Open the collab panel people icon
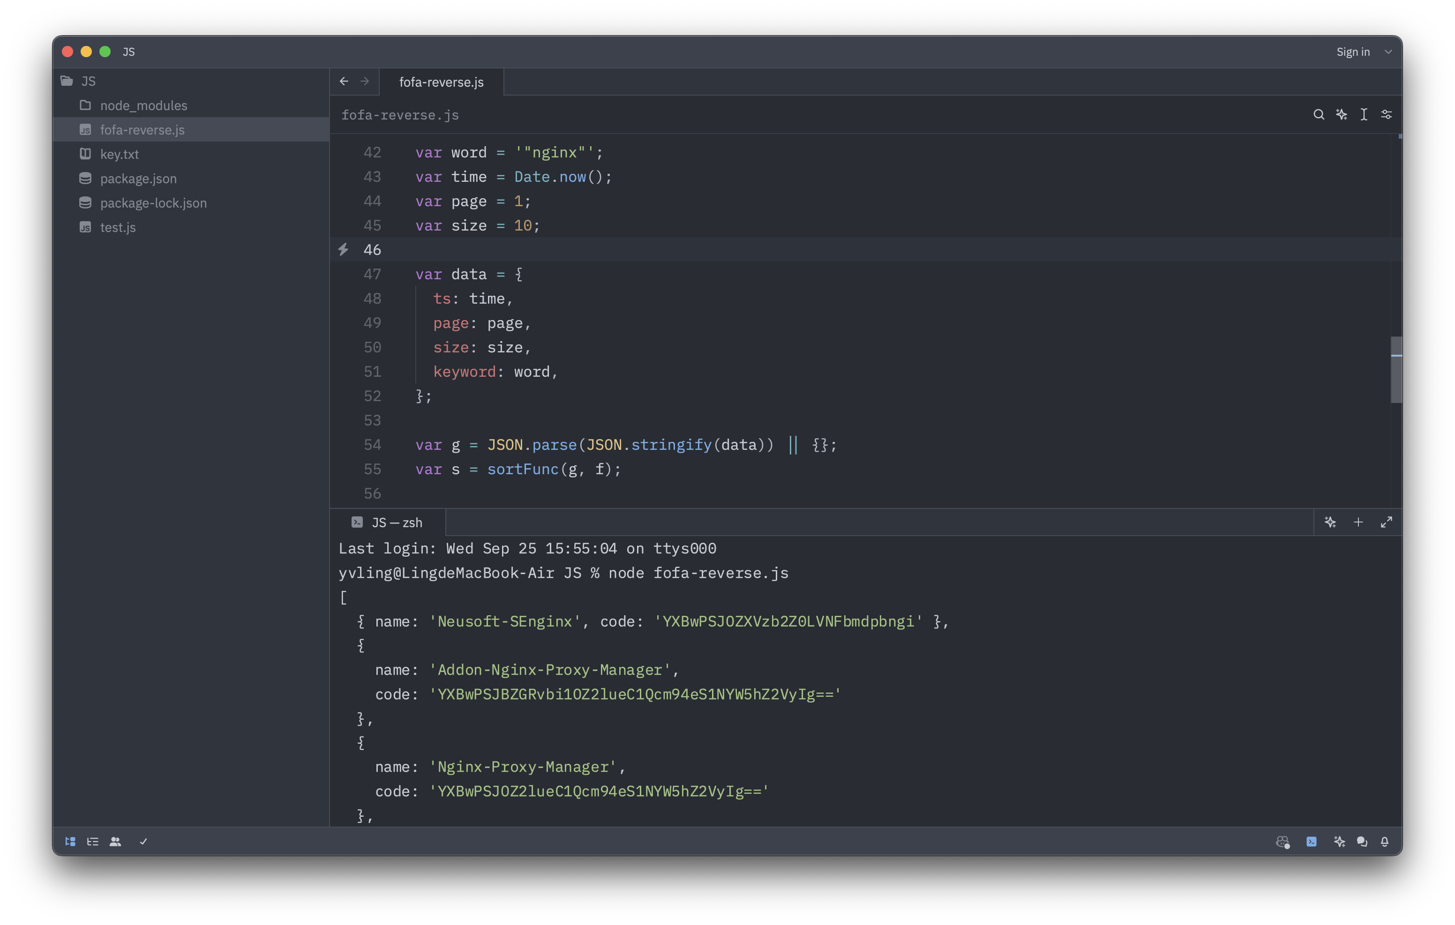 pyautogui.click(x=115, y=842)
